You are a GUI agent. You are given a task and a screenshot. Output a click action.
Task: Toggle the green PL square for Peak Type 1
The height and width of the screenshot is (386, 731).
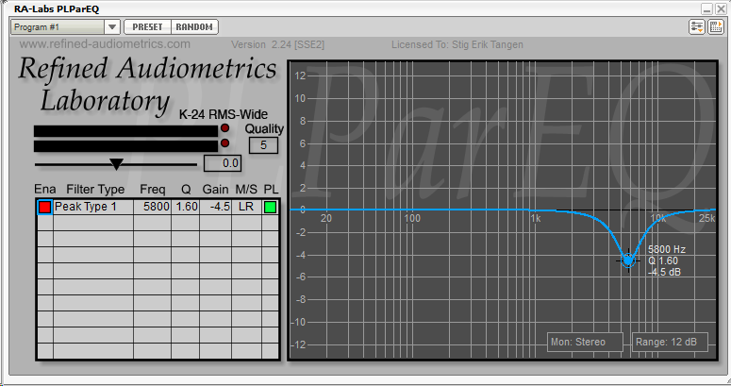coord(270,207)
